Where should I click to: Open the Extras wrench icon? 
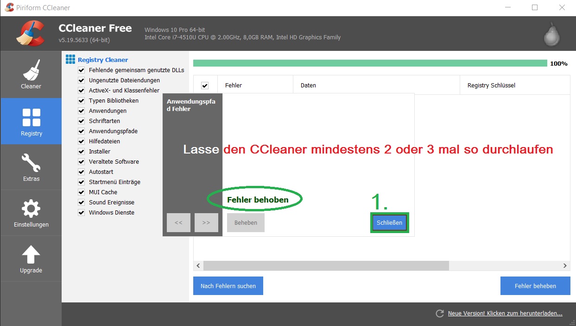click(x=31, y=163)
